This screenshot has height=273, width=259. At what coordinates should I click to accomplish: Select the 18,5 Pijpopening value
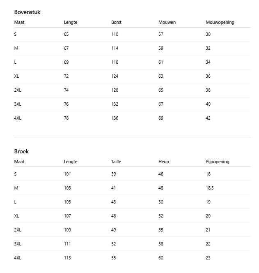tap(209, 188)
